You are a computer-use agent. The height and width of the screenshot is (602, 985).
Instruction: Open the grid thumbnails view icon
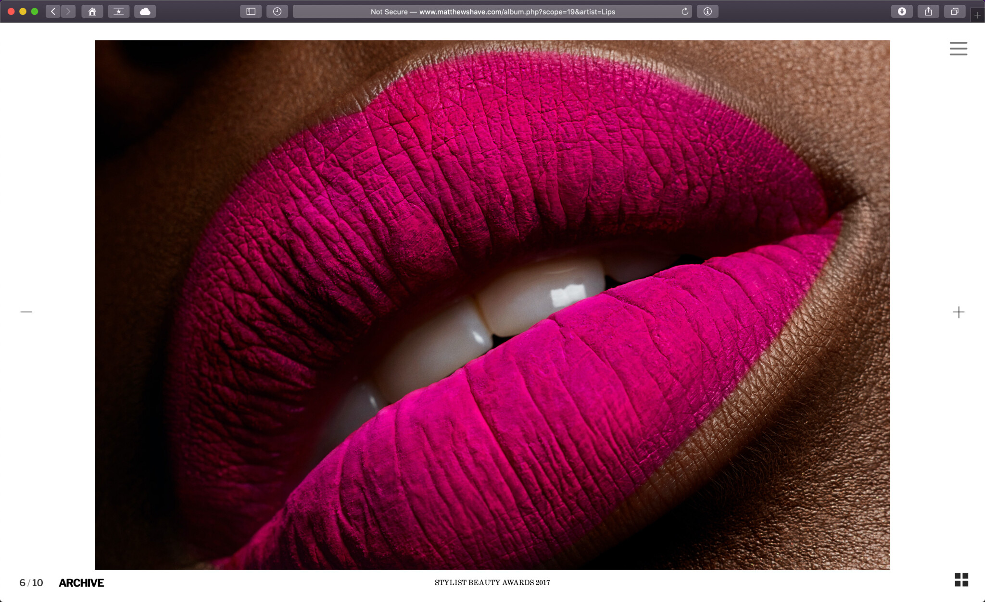[x=961, y=579]
